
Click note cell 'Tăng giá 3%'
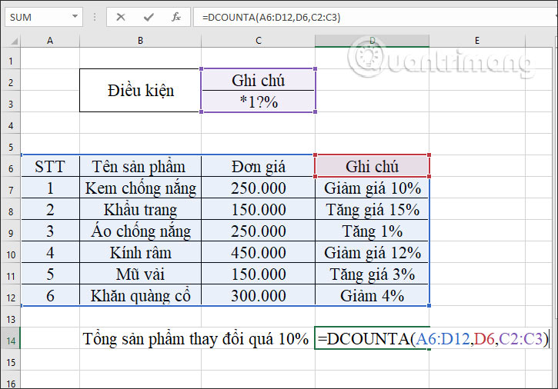[x=372, y=274]
